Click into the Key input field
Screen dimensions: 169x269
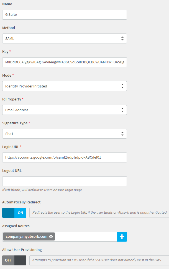[x=65, y=62]
